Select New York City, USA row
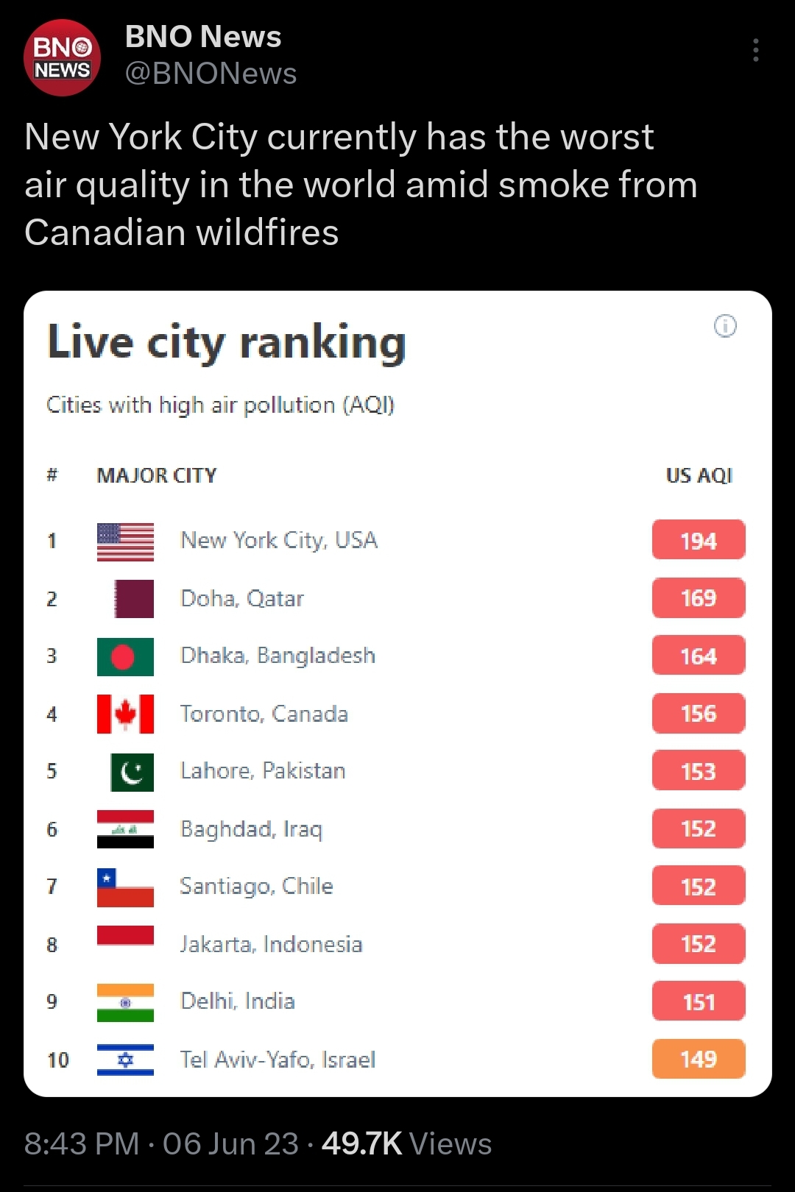 click(x=396, y=541)
